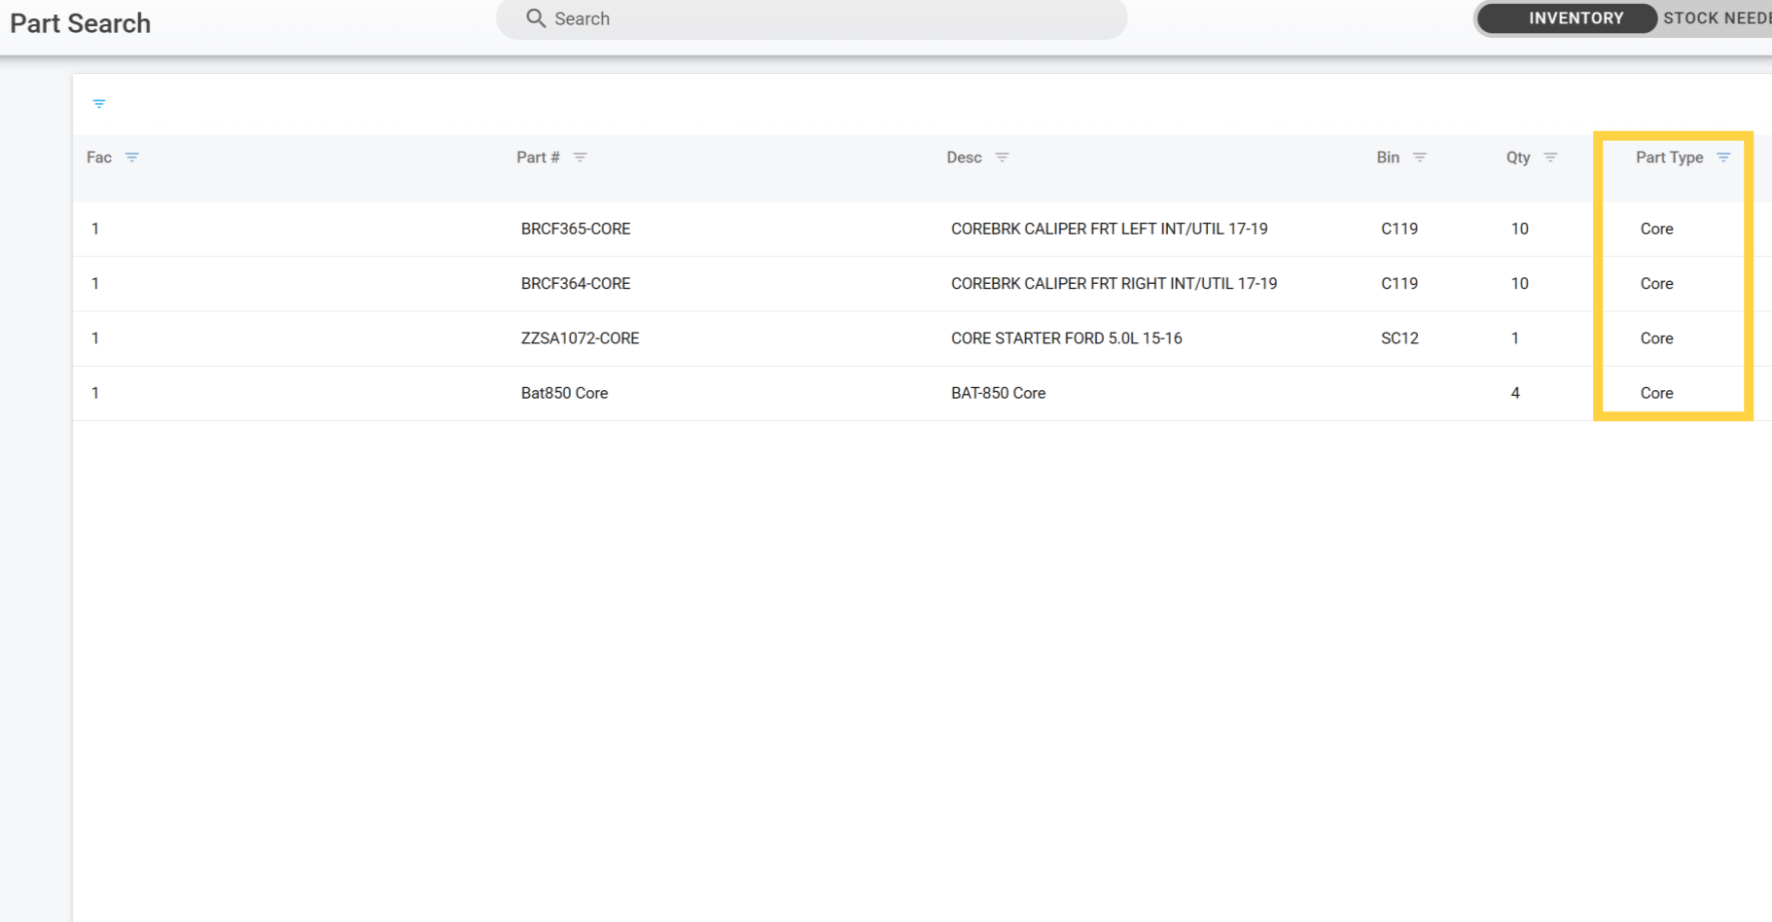The image size is (1772, 922).
Task: Click the CORE STARTER FORD 5.0L description
Action: (1066, 338)
